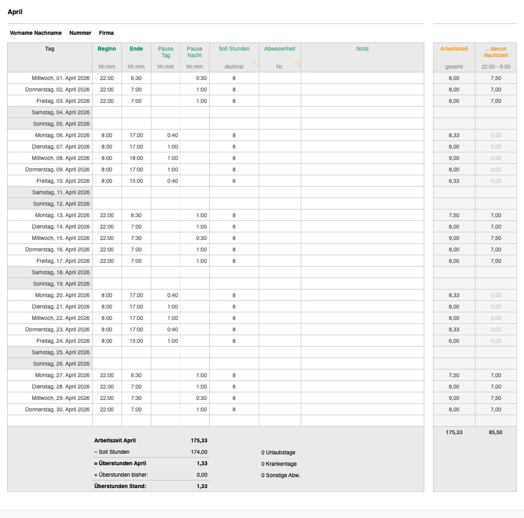Viewport: 524px width, 518px height.
Task: Select the Überstunden Stand total 1,33
Action: 202,486
